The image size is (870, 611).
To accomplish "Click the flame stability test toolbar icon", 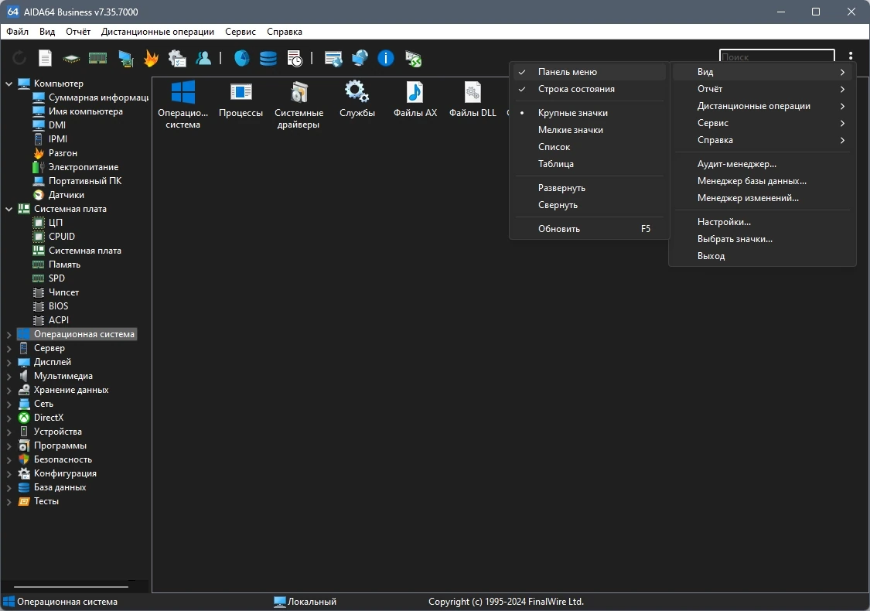I will pos(150,58).
